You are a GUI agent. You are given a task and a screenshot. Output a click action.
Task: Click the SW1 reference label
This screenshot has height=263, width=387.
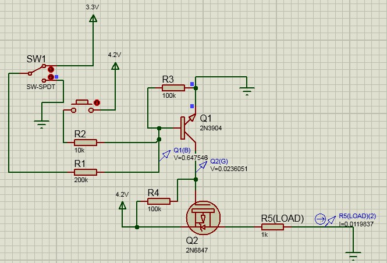(x=36, y=59)
